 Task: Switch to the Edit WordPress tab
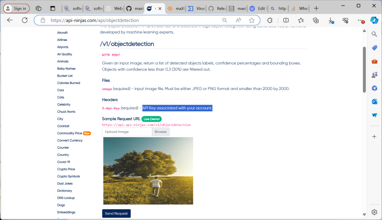(x=257, y=8)
